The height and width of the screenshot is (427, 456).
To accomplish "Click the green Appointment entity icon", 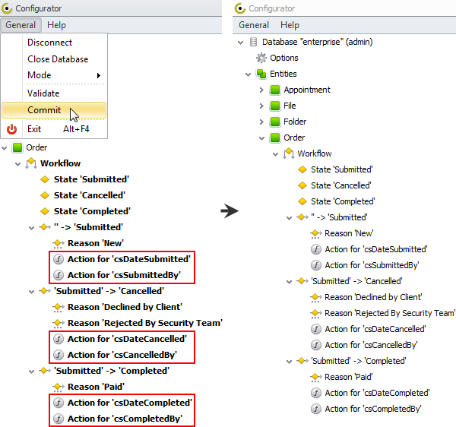I will tap(274, 90).
